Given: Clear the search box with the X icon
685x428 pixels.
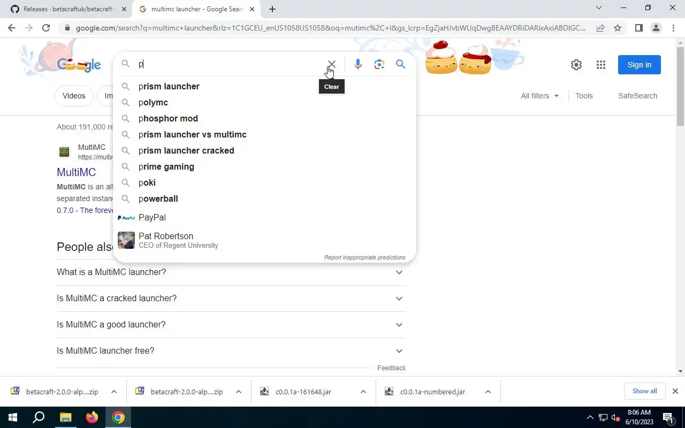Looking at the screenshot, I should coord(331,64).
